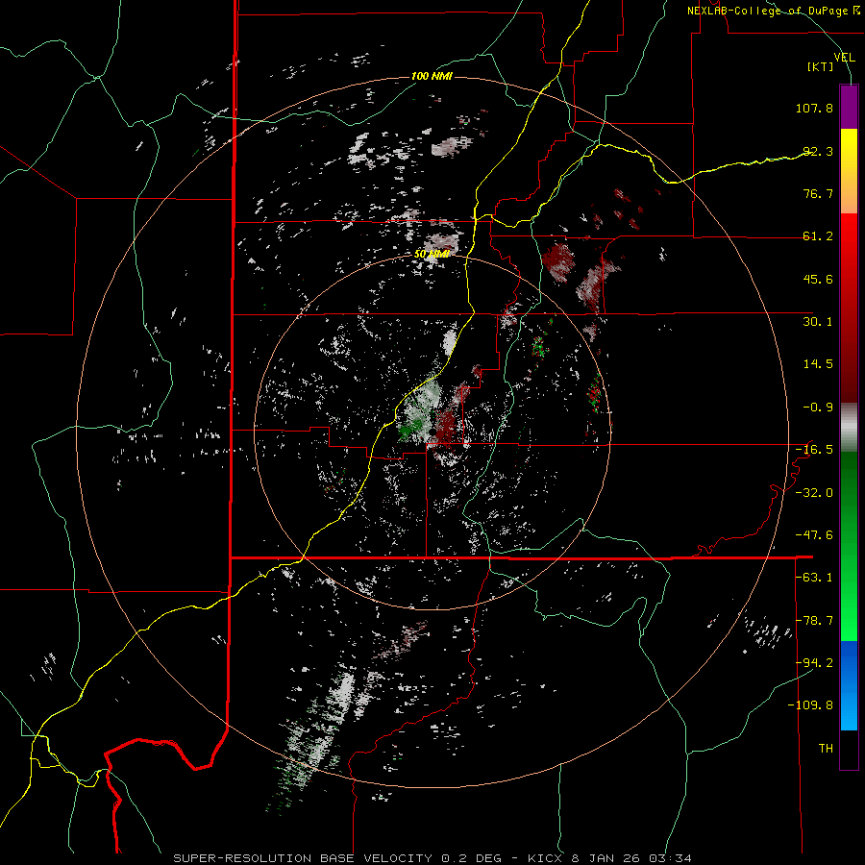
Task: Click the -32.0 velocity scale value
Action: 814,493
